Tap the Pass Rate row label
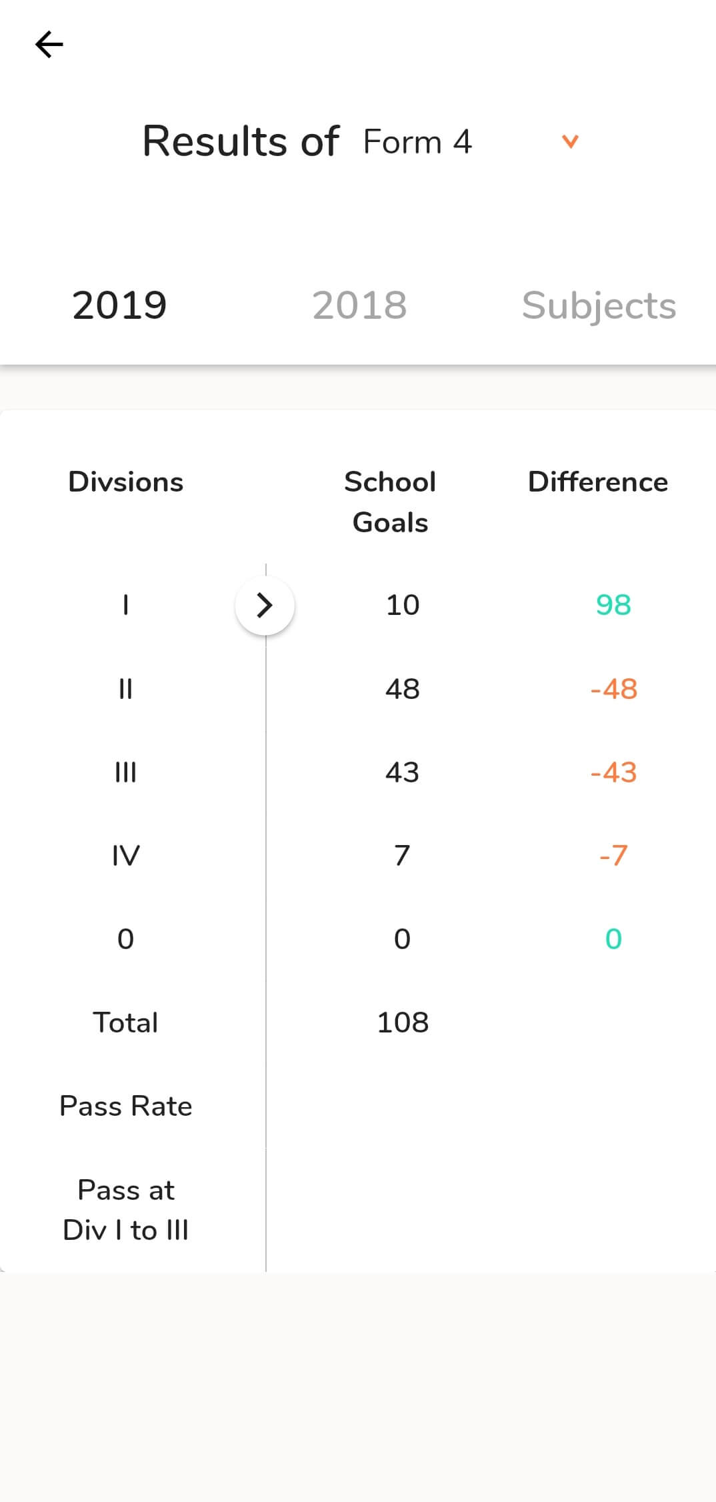The image size is (716, 1502). 125,1106
